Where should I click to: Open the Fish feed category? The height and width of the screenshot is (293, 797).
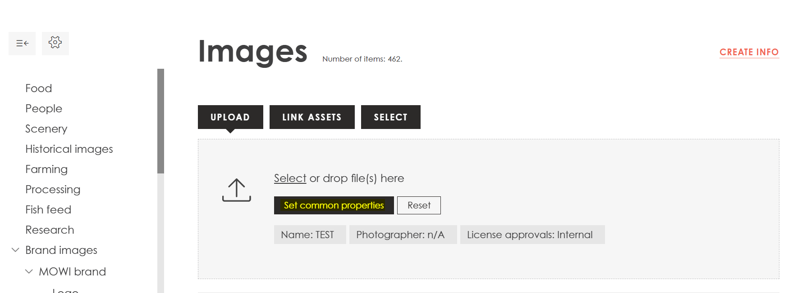48,210
